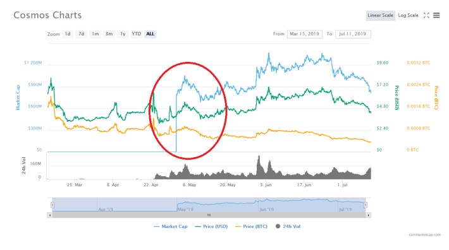Click the 22. Apr x-axis label
This screenshot has width=449, height=250.
click(151, 185)
